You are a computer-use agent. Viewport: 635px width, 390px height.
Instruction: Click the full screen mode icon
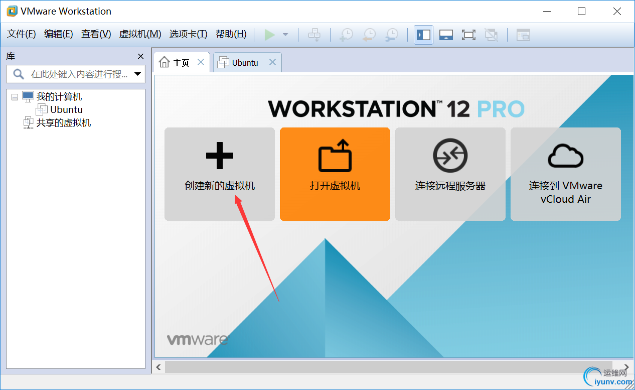pyautogui.click(x=468, y=35)
